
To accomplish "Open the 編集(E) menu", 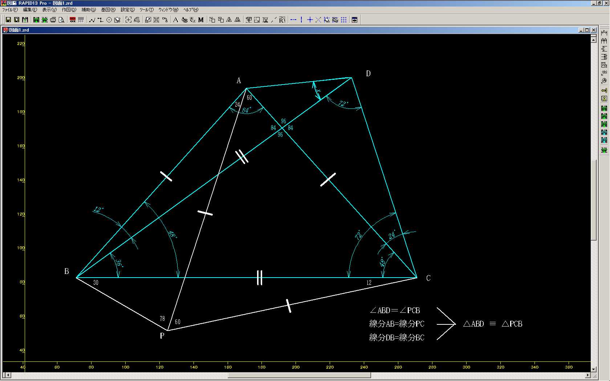I will pos(30,10).
